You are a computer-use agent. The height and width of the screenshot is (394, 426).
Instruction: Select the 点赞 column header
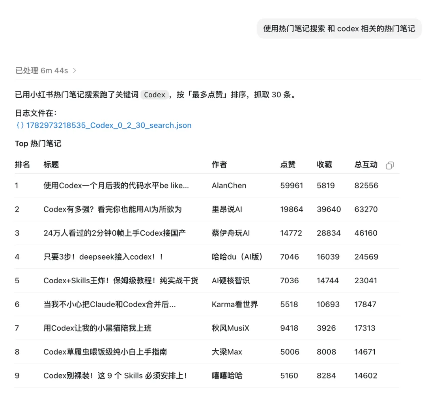pos(288,164)
